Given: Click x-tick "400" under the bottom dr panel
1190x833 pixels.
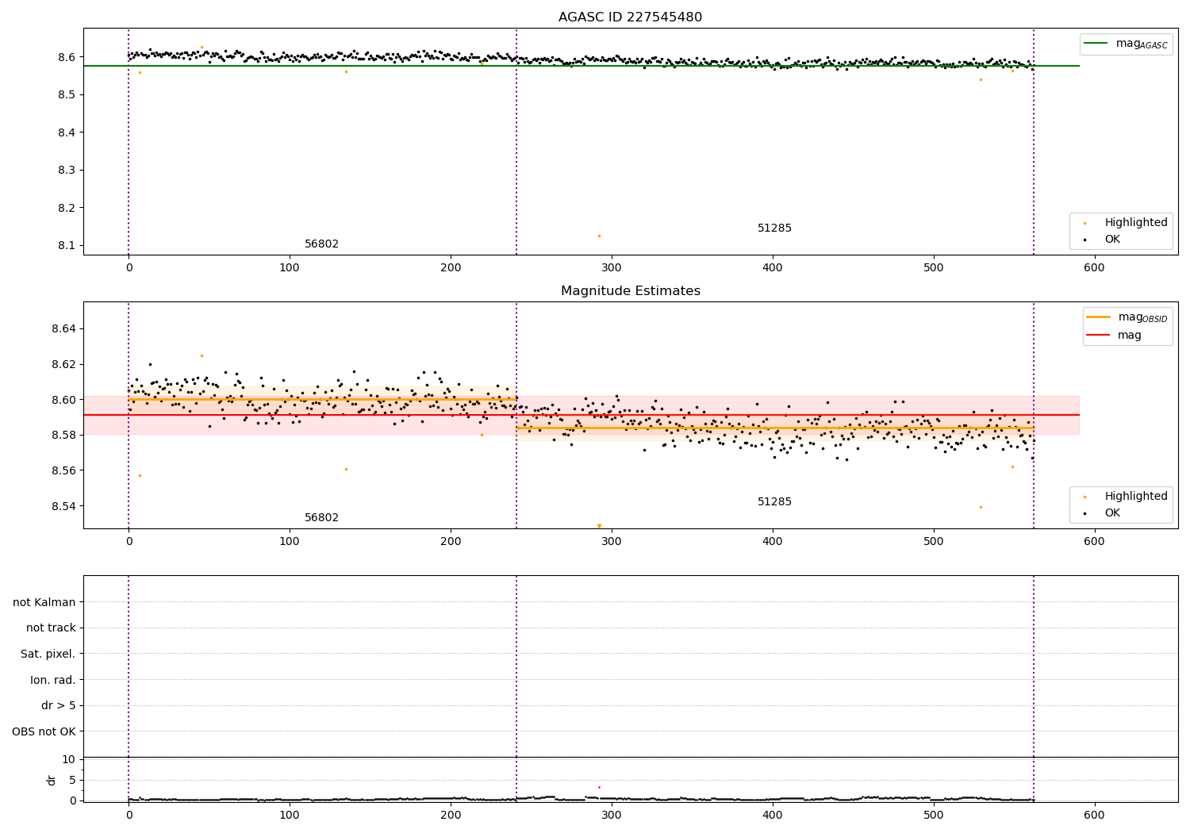Looking at the screenshot, I should tap(772, 815).
